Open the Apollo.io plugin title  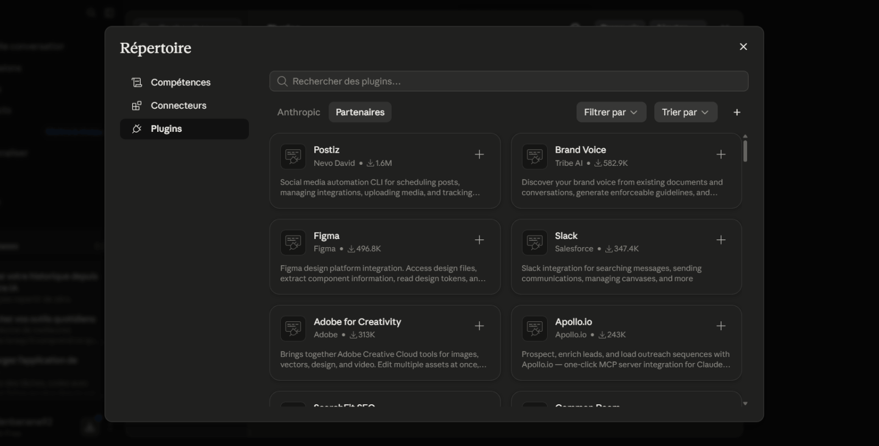pos(574,322)
